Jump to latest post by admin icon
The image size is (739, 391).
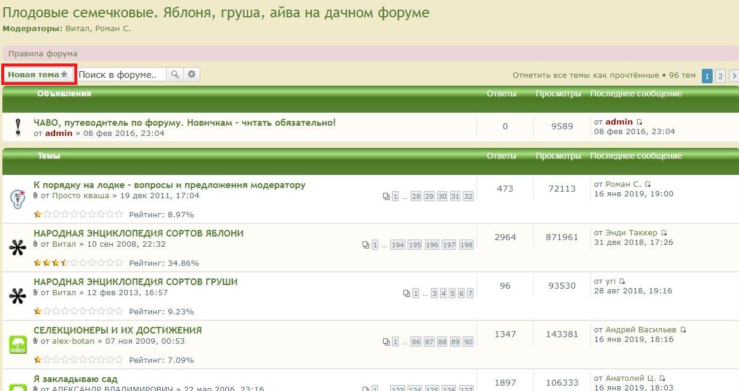coord(640,122)
